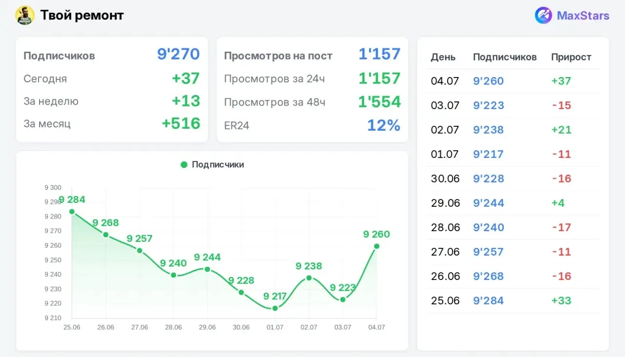Screen dimensions: 625x357
Task: Click the -17 growth value for 28.06
Action: [562, 227]
